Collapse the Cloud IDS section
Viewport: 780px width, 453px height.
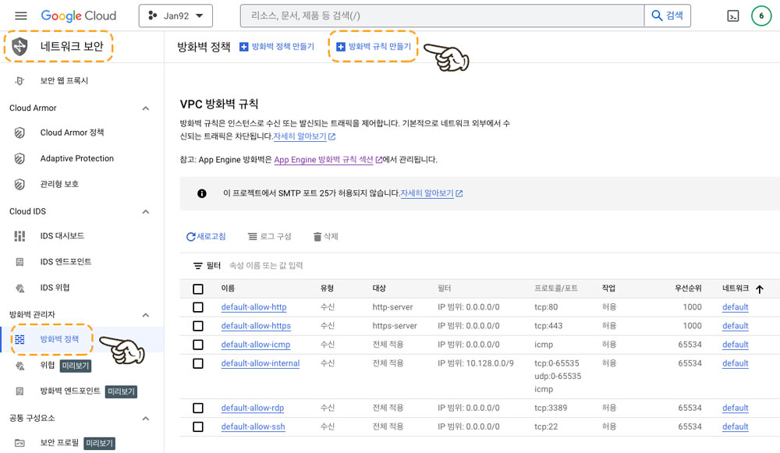coord(146,212)
